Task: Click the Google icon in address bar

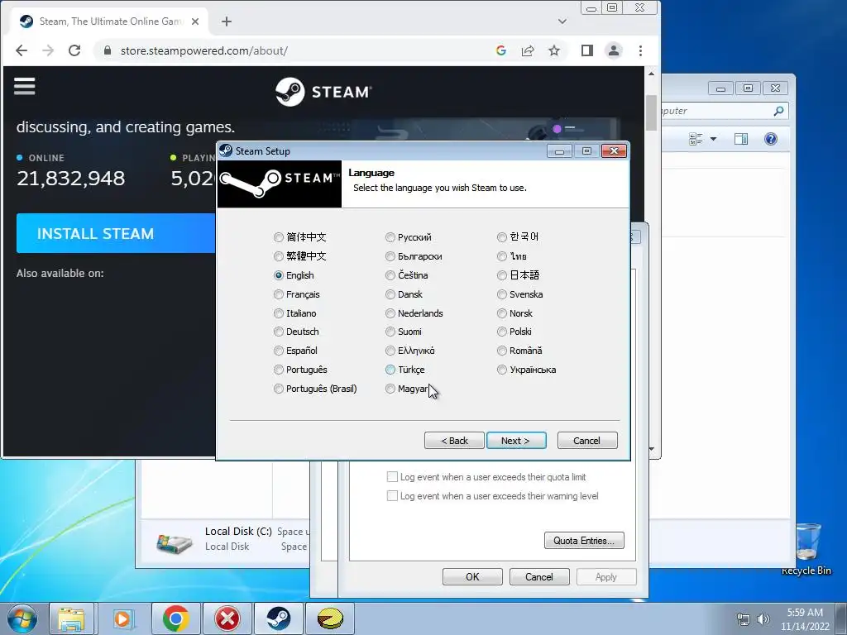Action: 500,50
